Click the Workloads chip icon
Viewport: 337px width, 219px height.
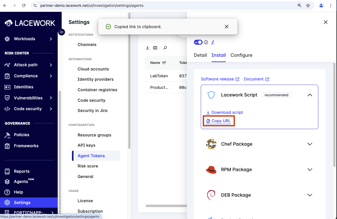[x=7, y=39]
